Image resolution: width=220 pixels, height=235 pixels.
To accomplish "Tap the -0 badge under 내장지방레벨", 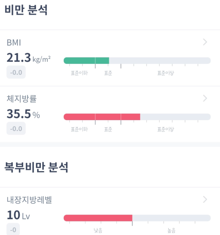I will point(13,230).
